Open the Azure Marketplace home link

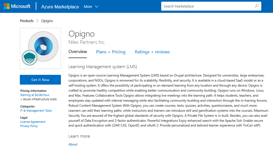(60, 7)
